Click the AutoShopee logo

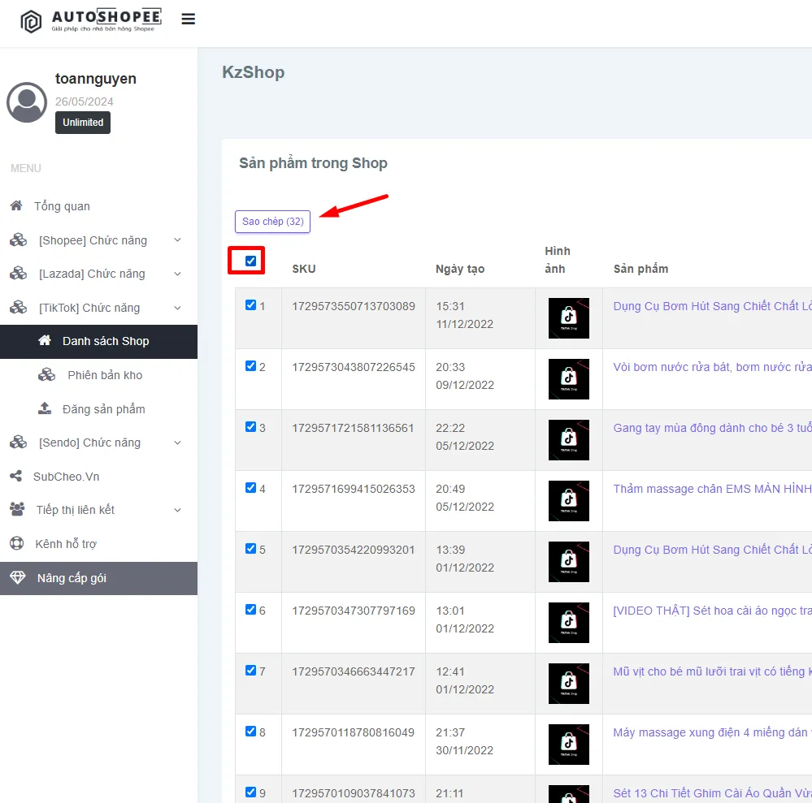click(90, 20)
